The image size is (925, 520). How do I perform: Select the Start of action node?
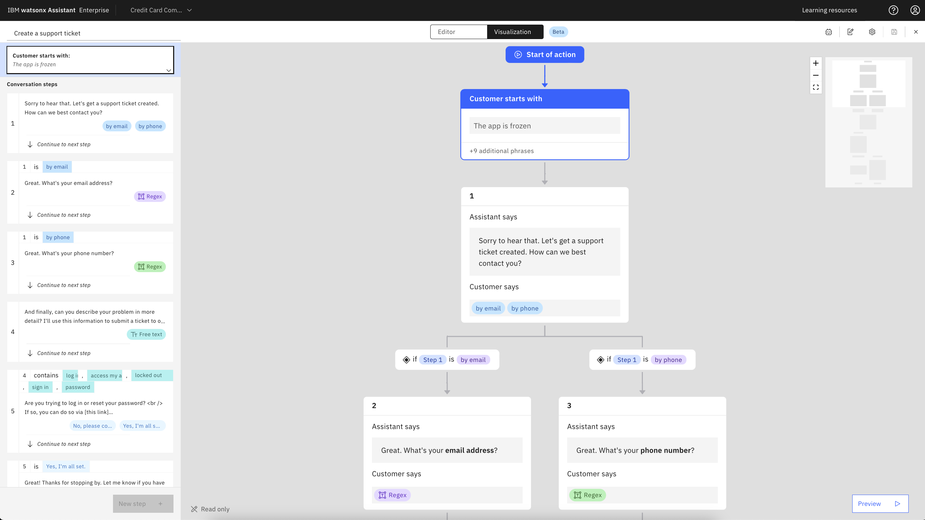[545, 54]
